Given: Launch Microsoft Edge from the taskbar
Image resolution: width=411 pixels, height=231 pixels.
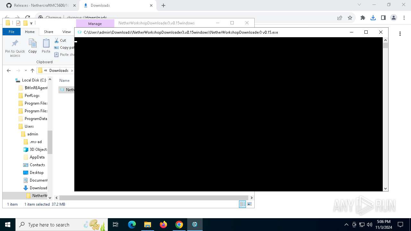Looking at the screenshot, I should coord(132,225).
